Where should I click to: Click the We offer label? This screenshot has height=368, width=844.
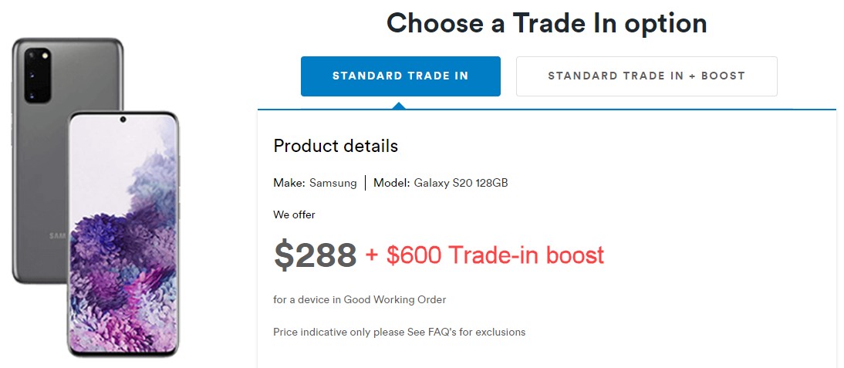pos(294,214)
